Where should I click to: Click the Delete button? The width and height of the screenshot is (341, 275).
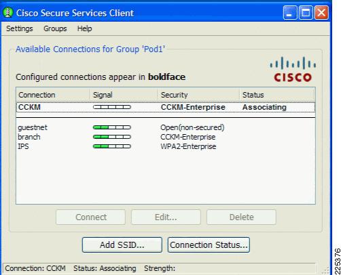[x=241, y=217]
